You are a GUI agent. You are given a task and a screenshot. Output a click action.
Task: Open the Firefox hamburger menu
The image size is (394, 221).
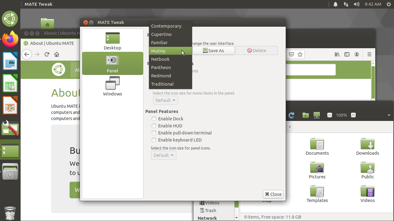click(369, 54)
